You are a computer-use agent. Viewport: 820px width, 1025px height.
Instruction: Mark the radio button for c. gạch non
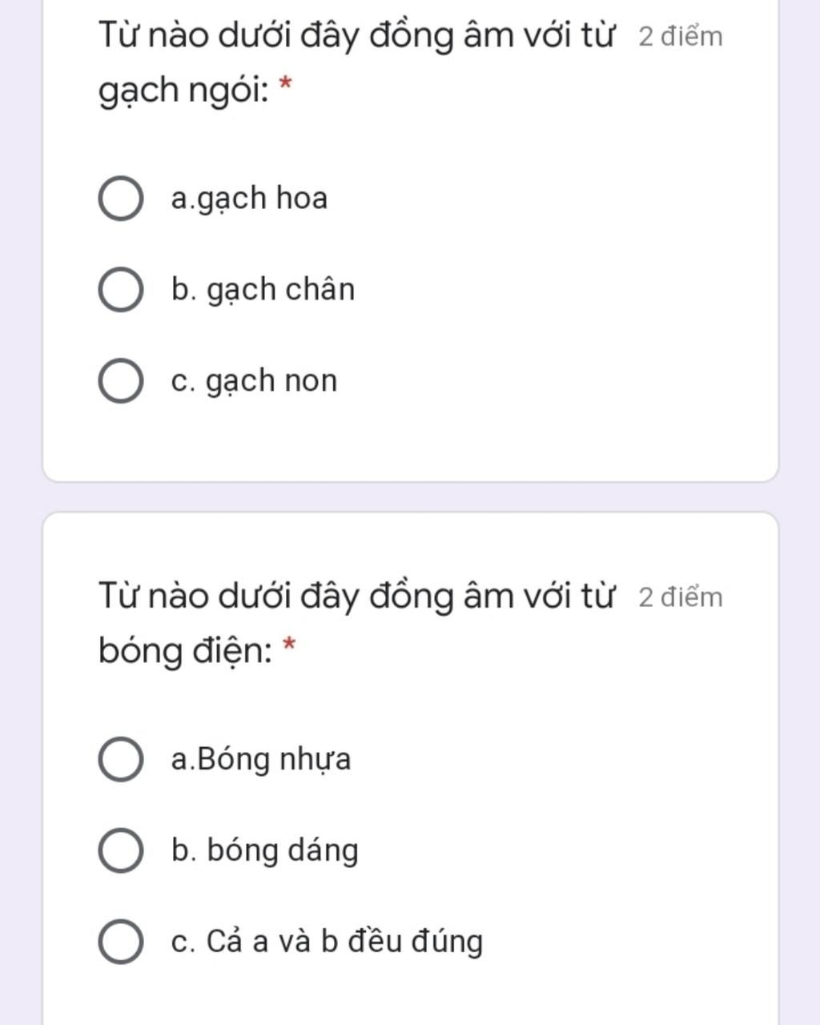click(x=121, y=380)
